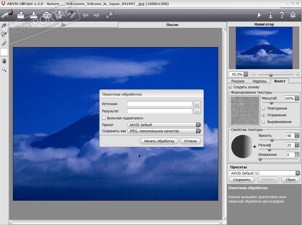Select the Отражение radio option

coord(263,115)
